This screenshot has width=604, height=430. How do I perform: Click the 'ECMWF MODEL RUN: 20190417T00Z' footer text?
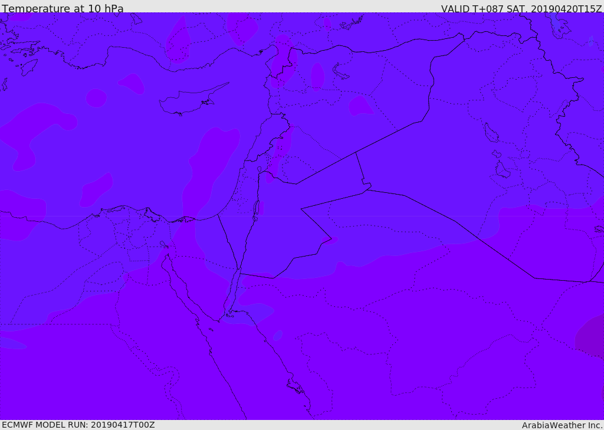point(78,425)
